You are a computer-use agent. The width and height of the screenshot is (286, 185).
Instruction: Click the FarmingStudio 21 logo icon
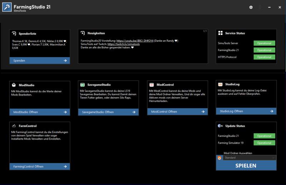click(7, 7)
